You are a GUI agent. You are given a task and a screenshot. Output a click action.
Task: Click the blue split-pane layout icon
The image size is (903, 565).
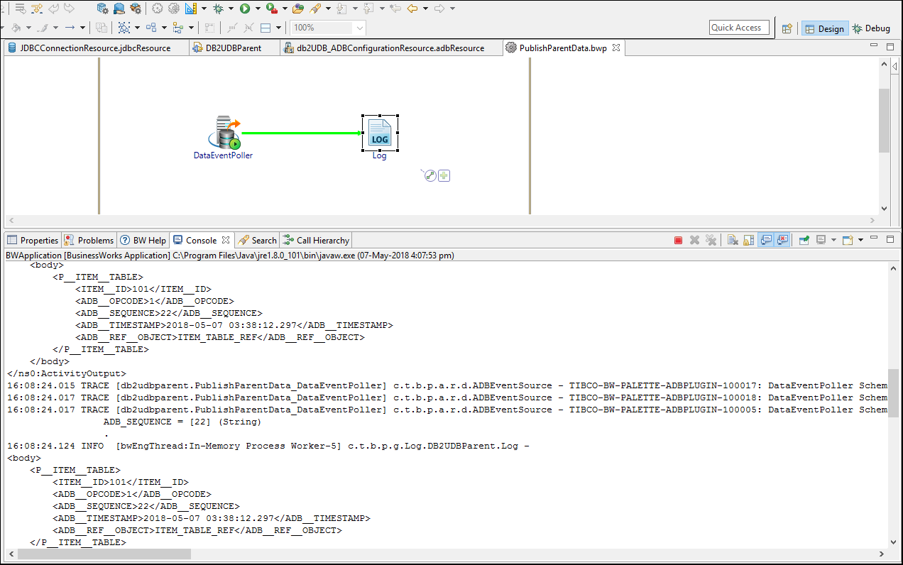click(x=266, y=28)
